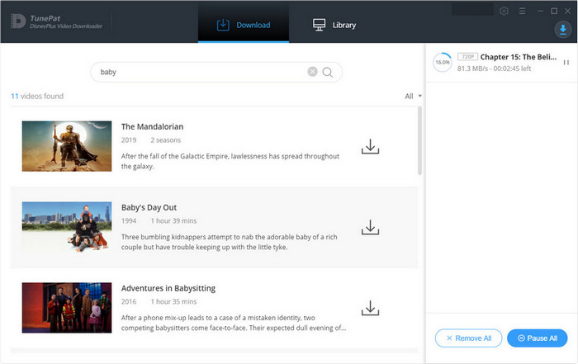578x364 pixels.
Task: Click Remove All button
Action: 468,338
